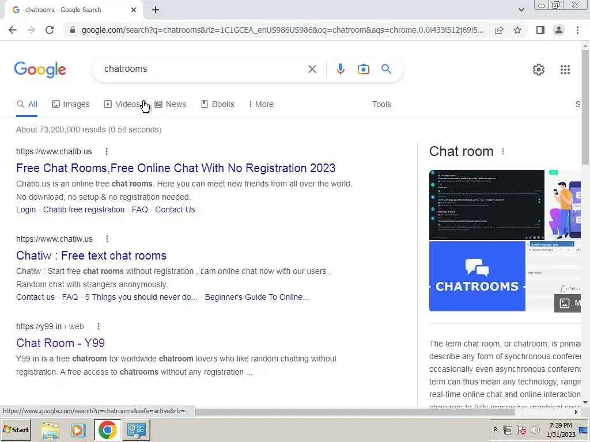Open chatiw Contact us sitelink
Viewport: 590px width, 442px height.
click(x=35, y=298)
